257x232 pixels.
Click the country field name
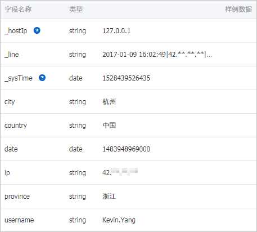point(16,126)
